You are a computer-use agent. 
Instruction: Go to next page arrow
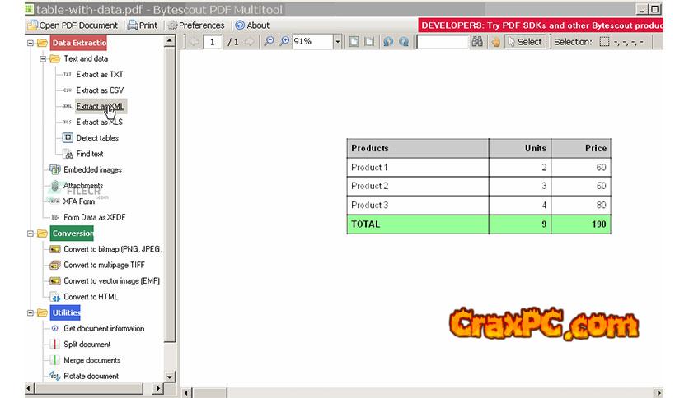[249, 42]
